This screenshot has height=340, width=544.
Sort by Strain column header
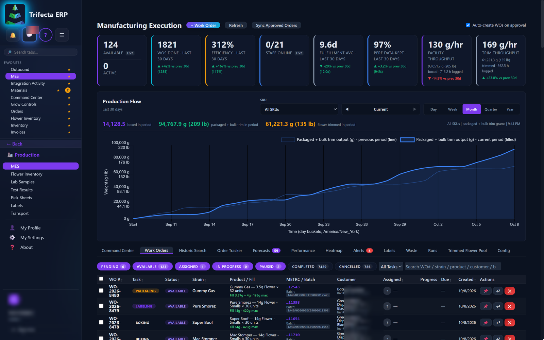coord(200,279)
